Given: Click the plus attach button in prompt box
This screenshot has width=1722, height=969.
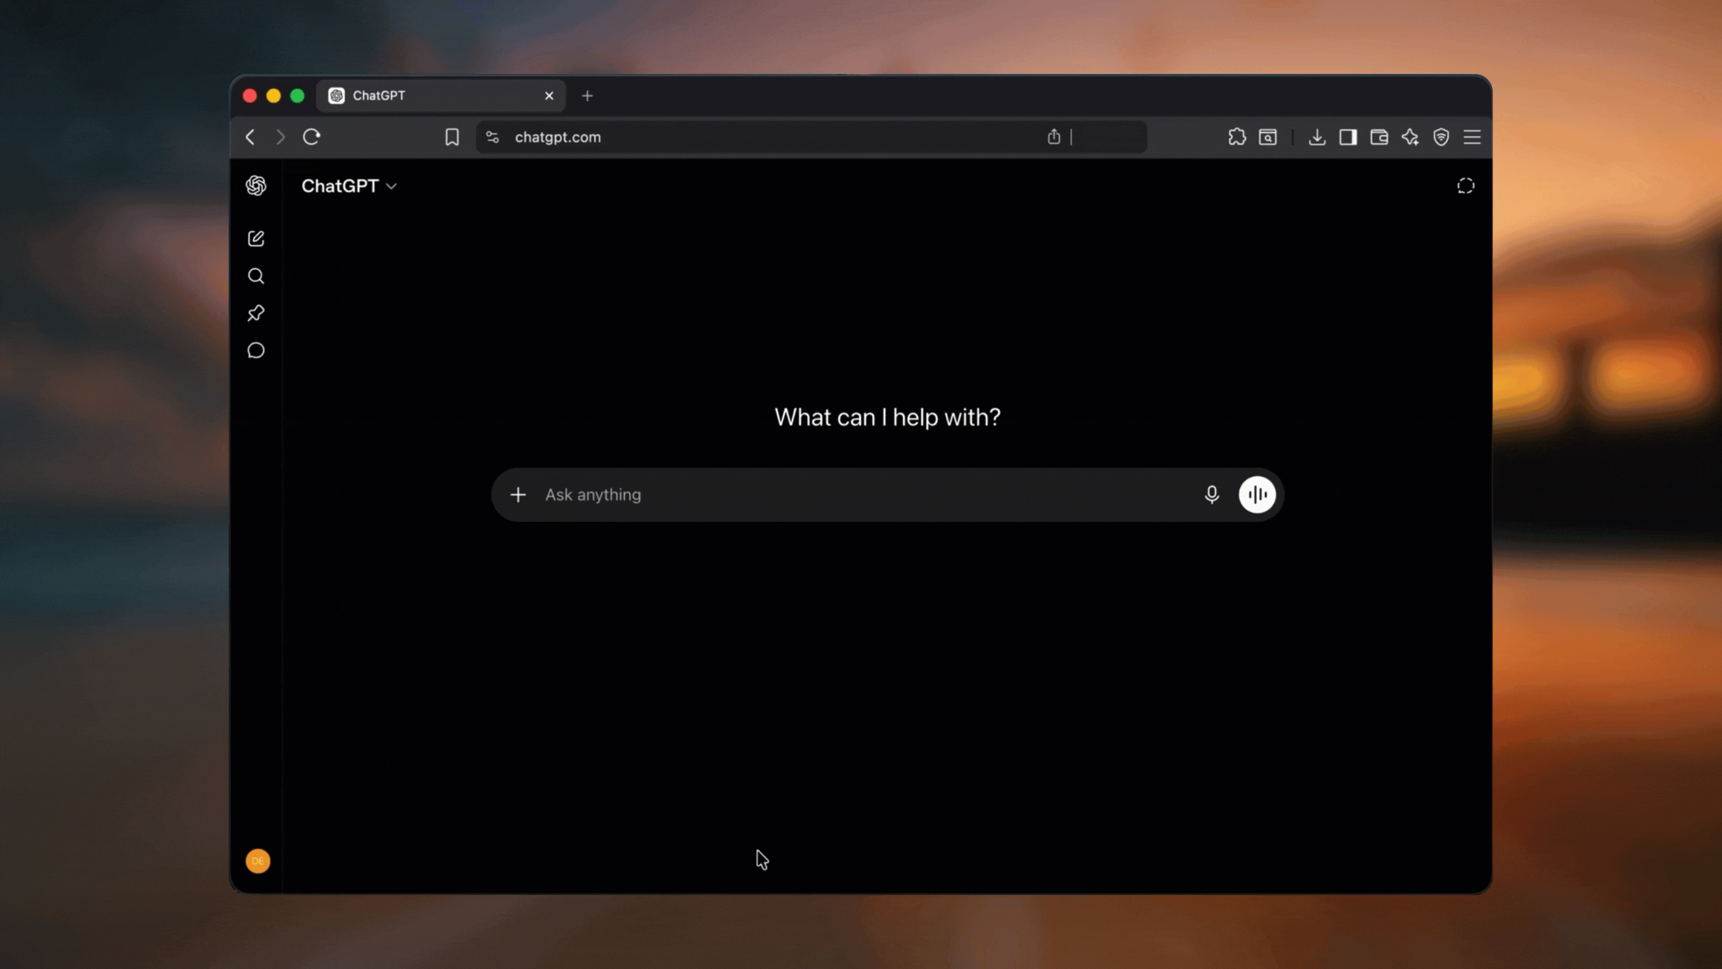Looking at the screenshot, I should click(x=518, y=495).
